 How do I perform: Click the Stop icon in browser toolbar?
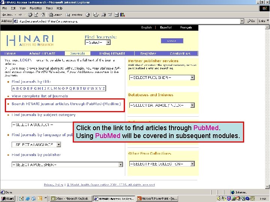click(30, 15)
